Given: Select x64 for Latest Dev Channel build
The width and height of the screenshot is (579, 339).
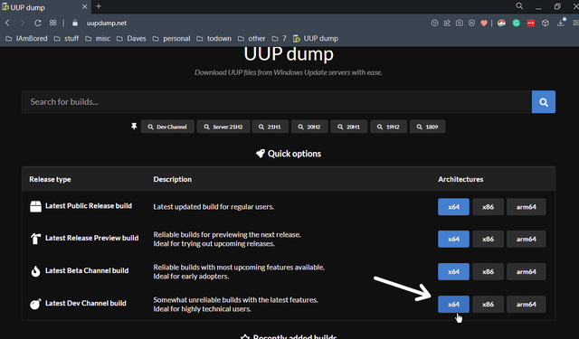Looking at the screenshot, I should [x=453, y=305].
